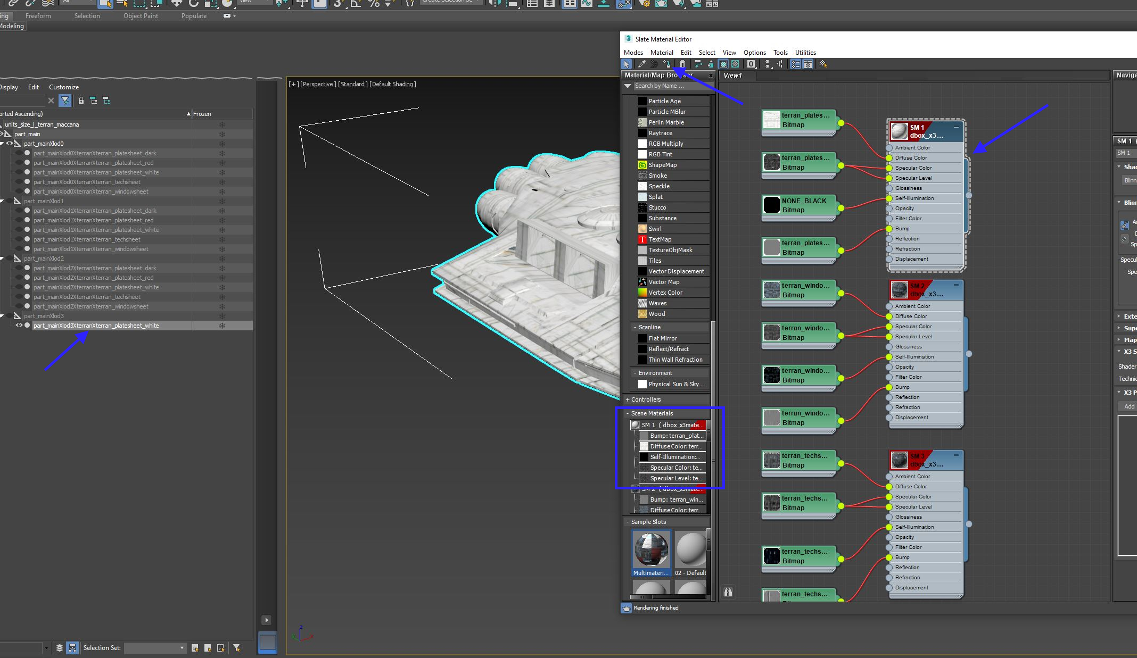The image size is (1137, 658).
Task: Open the Customize menu in Scene Explorer
Action: [64, 87]
